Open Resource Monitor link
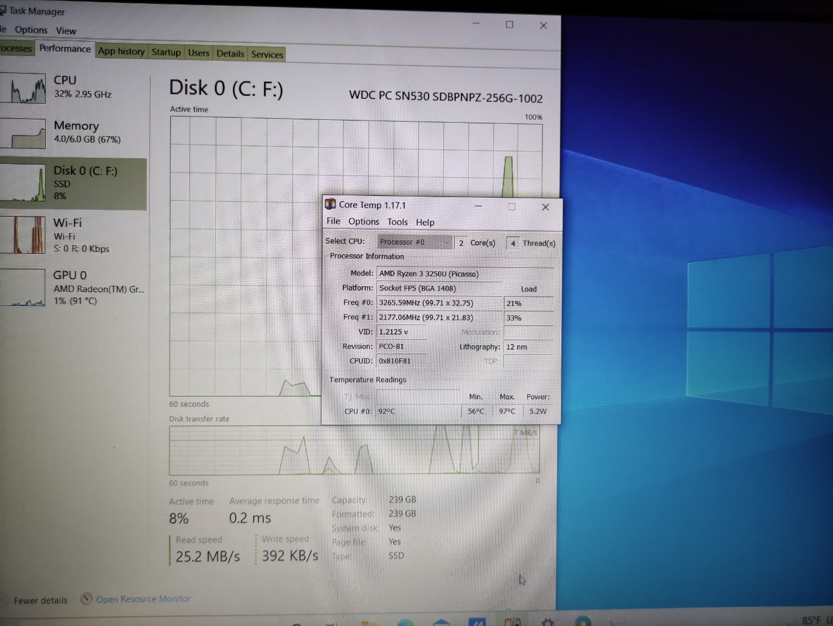 (143, 599)
